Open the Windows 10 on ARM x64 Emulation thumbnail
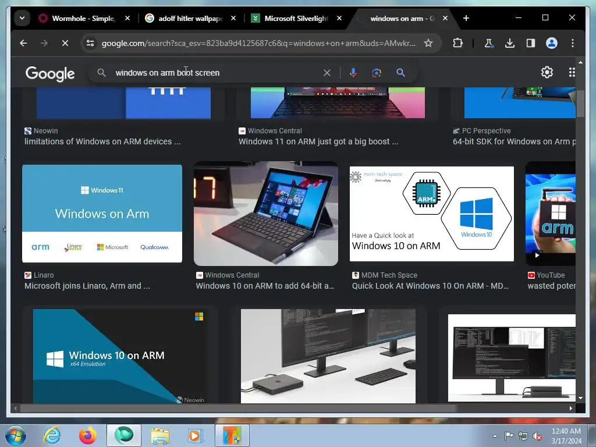This screenshot has width=596, height=447. coord(120,356)
